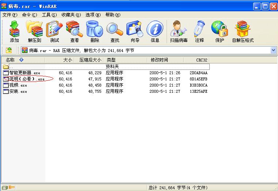Select file 智能更新器.exe

coord(24,73)
